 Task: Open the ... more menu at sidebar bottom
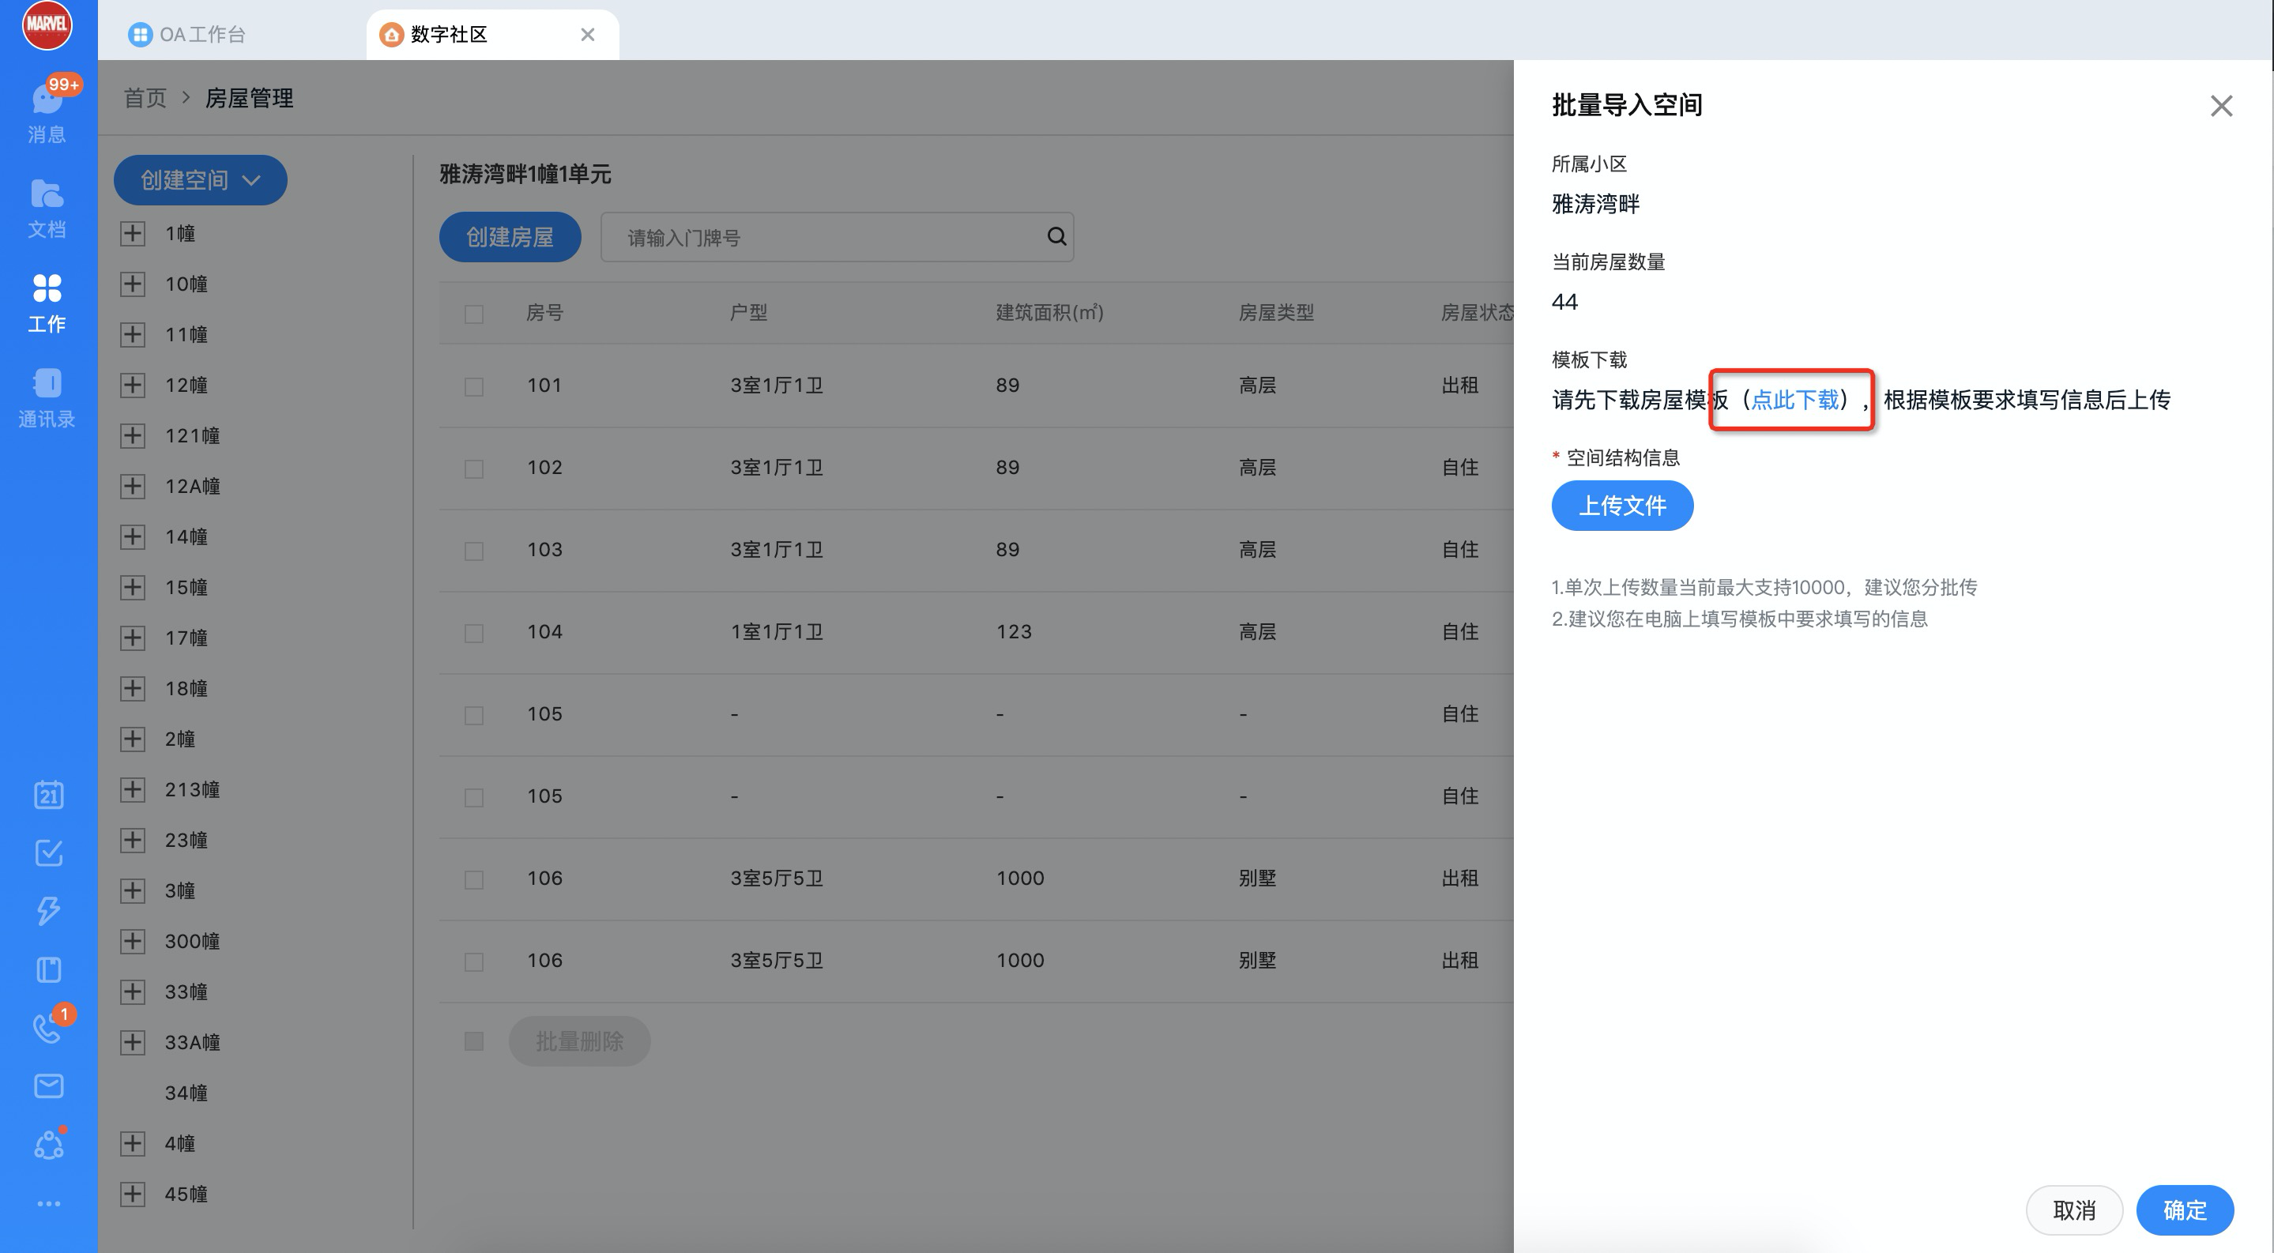pos(47,1202)
